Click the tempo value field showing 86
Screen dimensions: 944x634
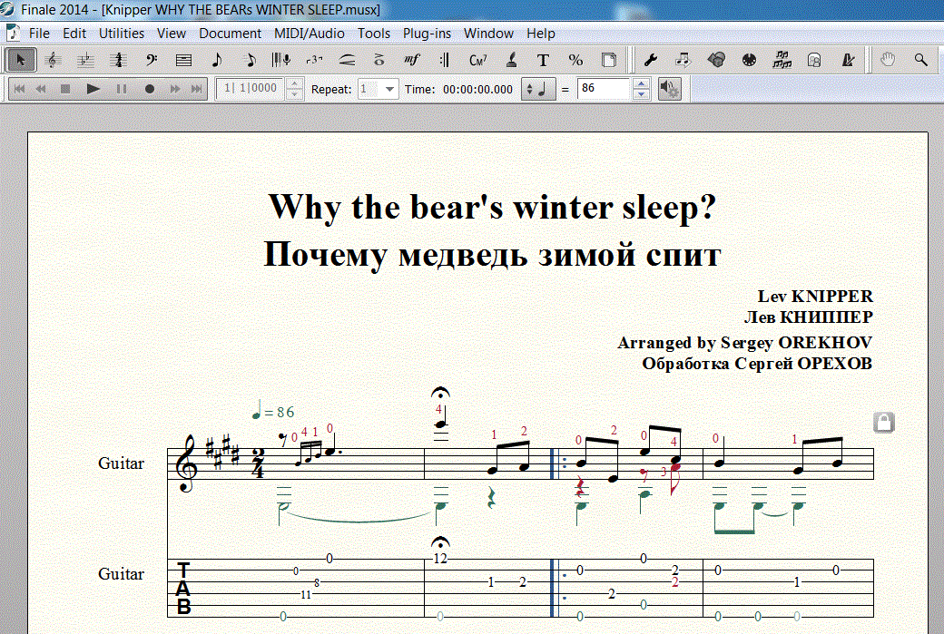pos(604,88)
